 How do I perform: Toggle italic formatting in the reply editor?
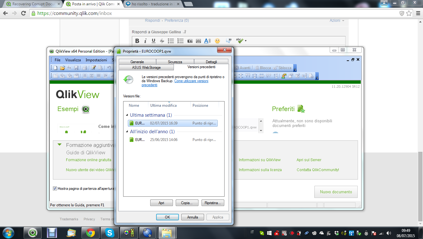[145, 41]
